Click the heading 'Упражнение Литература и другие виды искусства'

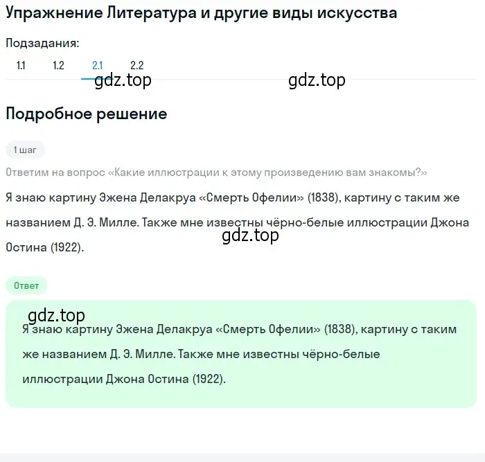click(202, 13)
